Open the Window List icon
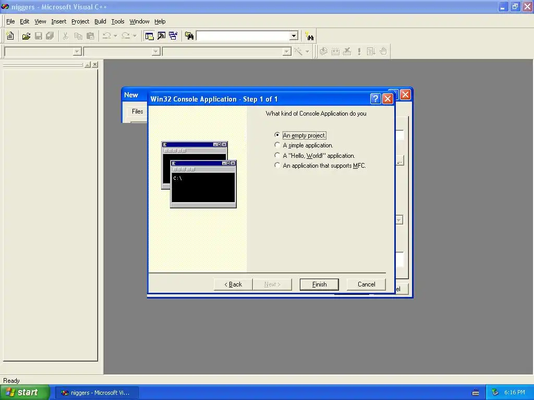Screen dimensions: 534x400 click(x=173, y=36)
